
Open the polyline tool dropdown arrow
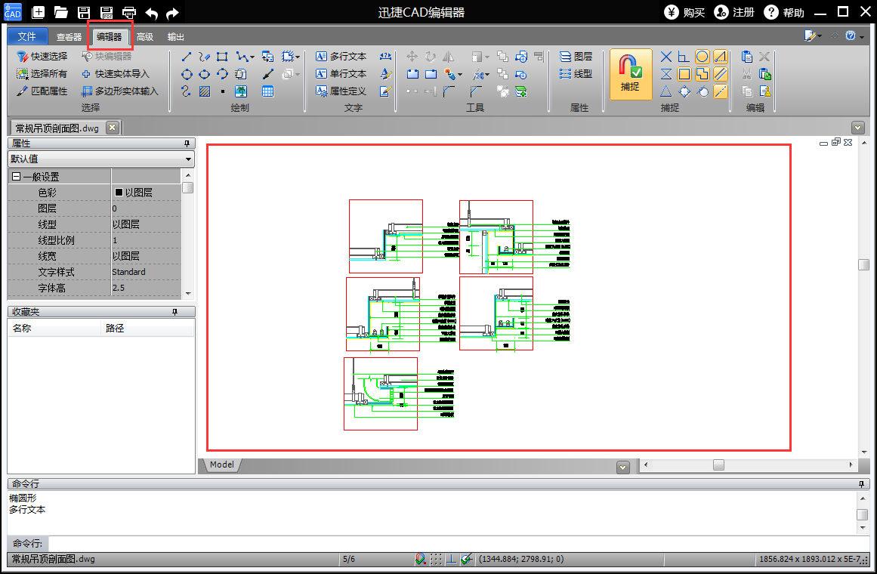pyautogui.click(x=252, y=57)
